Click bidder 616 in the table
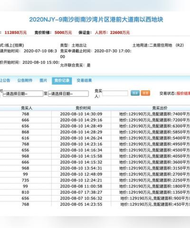Screen dimensions: 190x228 (25, 138)
